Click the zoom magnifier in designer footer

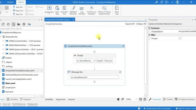[123, 99]
